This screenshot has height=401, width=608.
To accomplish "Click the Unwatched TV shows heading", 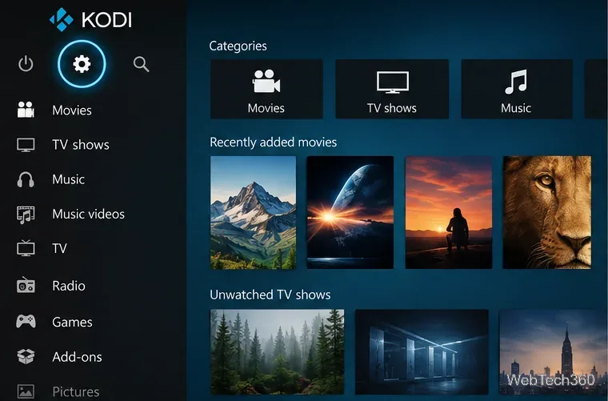I will pos(270,295).
